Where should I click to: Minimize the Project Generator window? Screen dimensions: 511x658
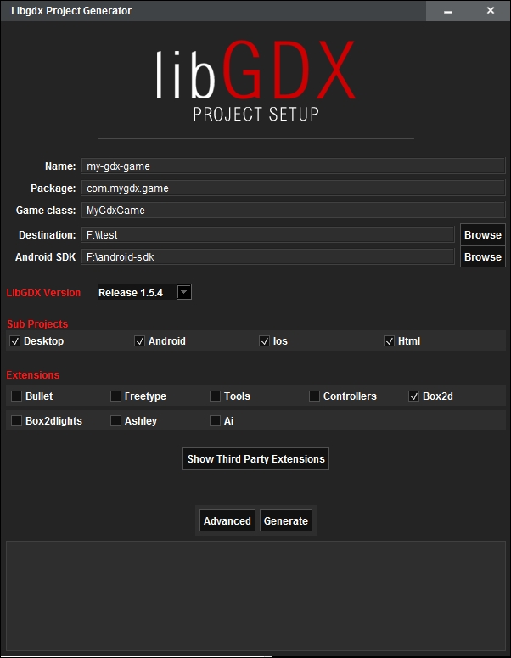(447, 11)
